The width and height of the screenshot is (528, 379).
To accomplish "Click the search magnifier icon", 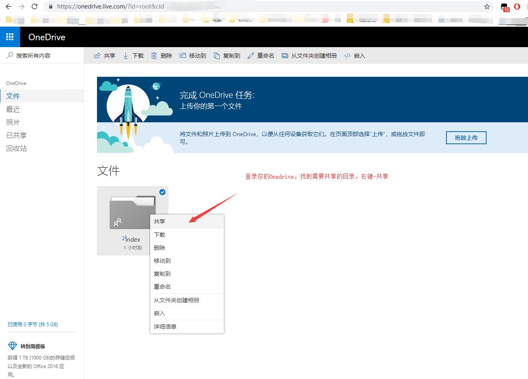I will (x=10, y=55).
